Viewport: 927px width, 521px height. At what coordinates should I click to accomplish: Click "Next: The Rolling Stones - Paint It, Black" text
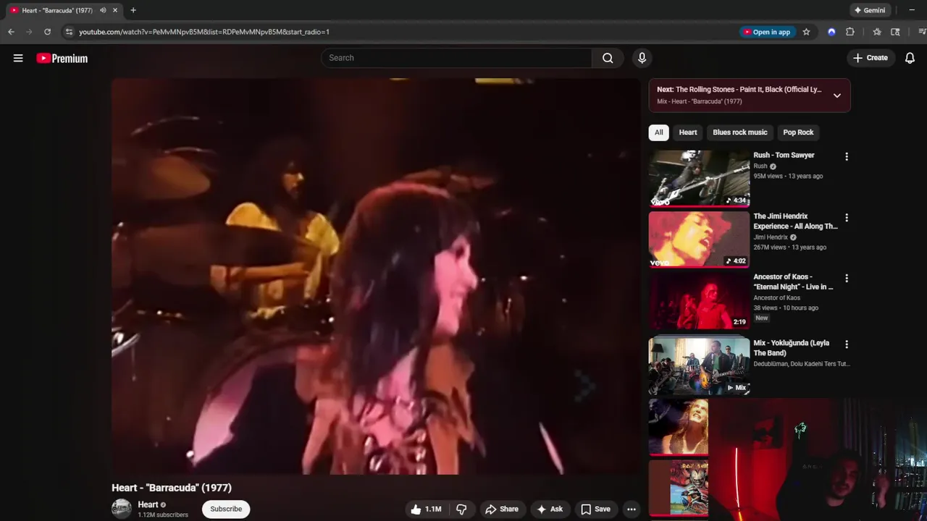tap(739, 90)
